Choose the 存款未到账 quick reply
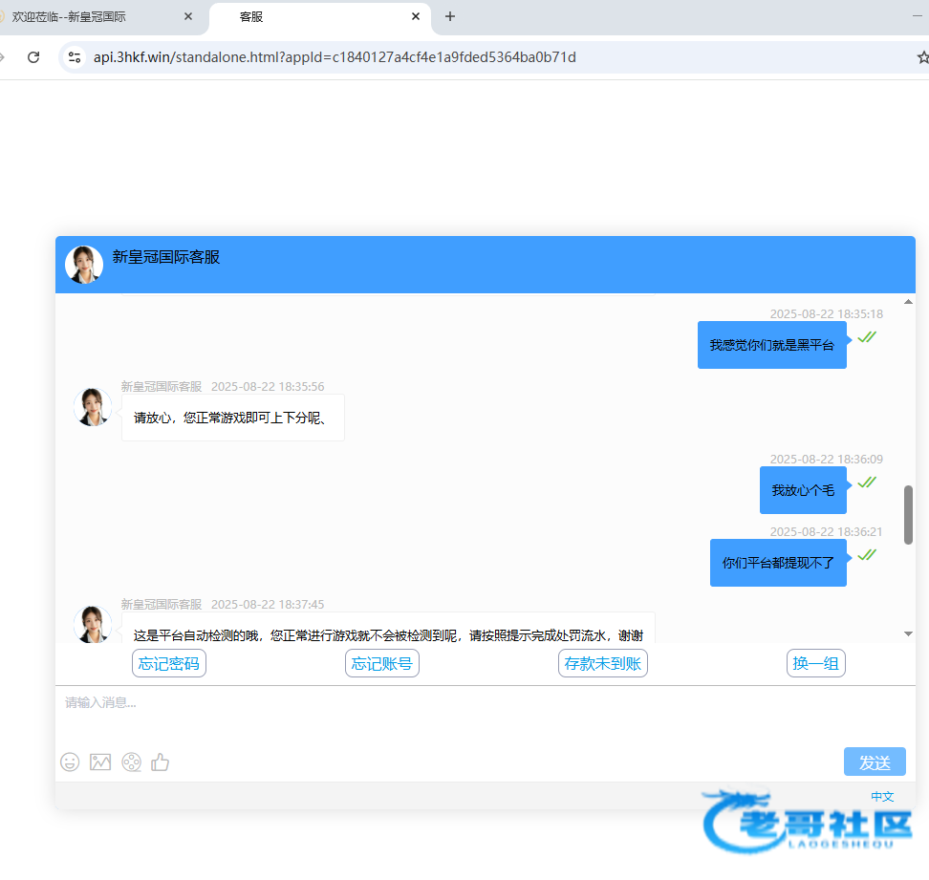The width and height of the screenshot is (929, 880). [x=602, y=663]
